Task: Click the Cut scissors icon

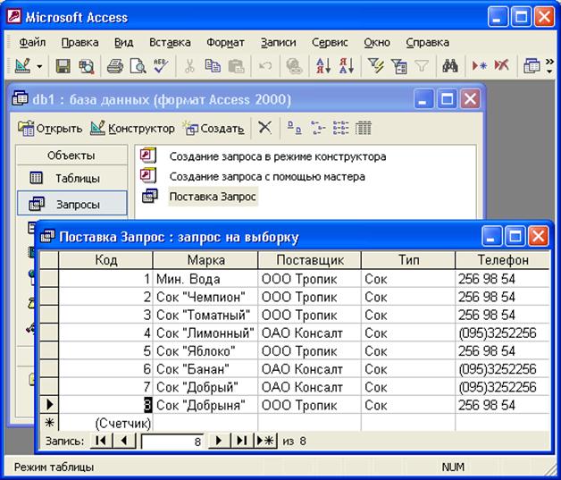Action: point(189,66)
